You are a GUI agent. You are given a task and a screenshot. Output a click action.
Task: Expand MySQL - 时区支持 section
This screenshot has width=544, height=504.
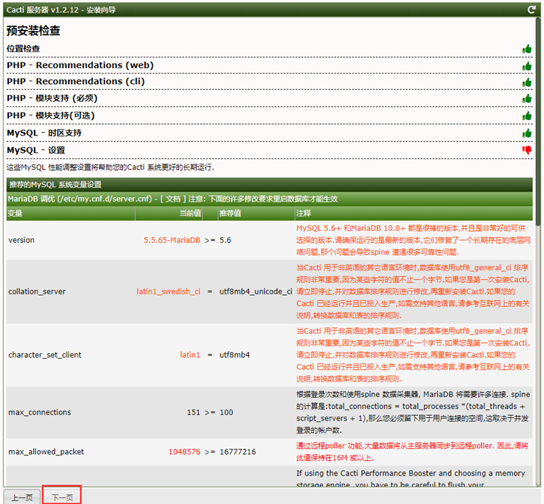[44, 133]
